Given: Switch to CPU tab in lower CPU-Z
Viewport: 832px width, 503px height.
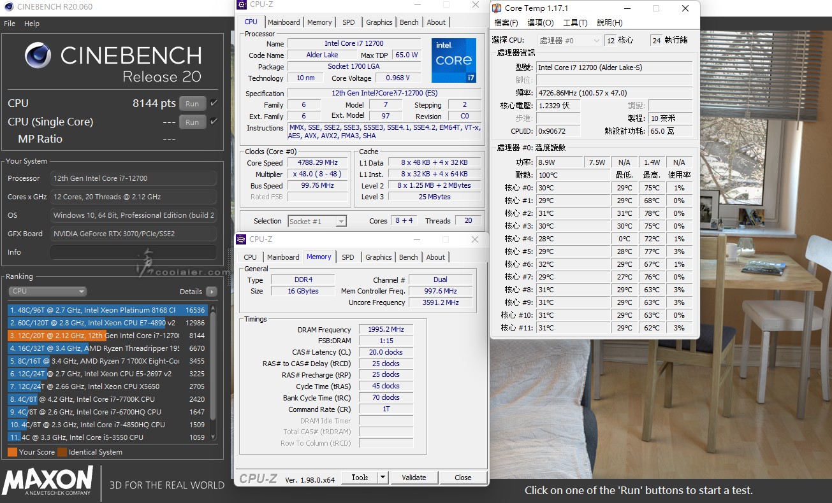Looking at the screenshot, I should 250,257.
